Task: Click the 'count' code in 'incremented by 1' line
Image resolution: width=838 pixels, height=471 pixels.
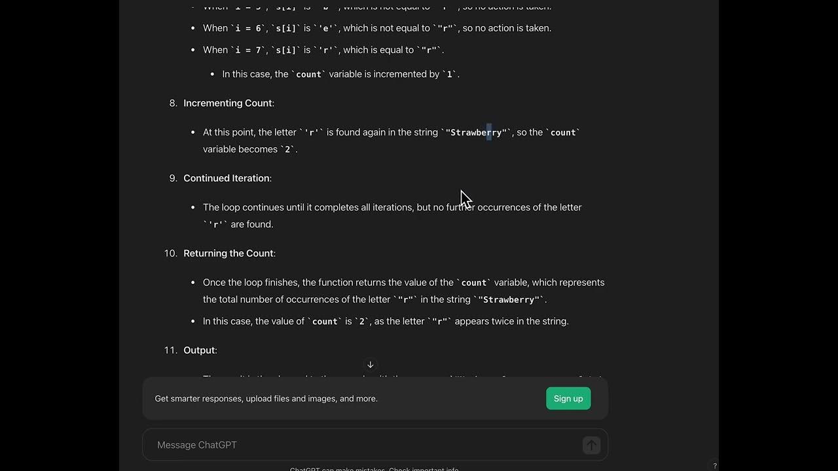Action: [x=308, y=75]
